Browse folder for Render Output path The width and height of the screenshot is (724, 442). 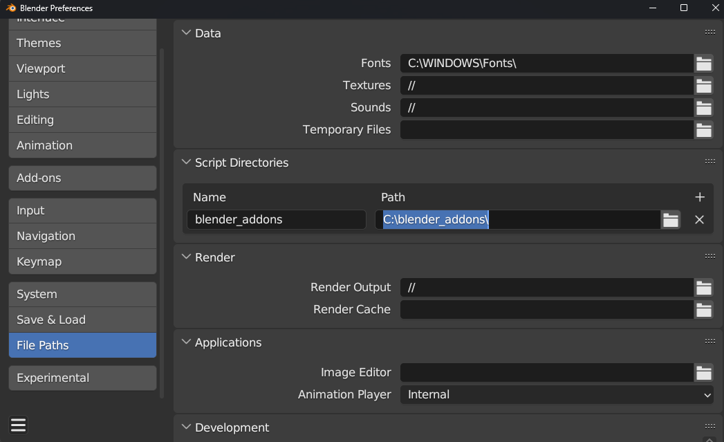pyautogui.click(x=703, y=287)
